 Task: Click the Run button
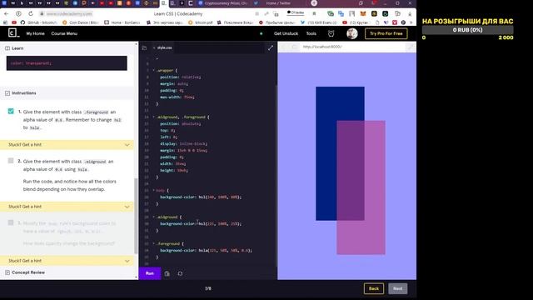[150, 273]
